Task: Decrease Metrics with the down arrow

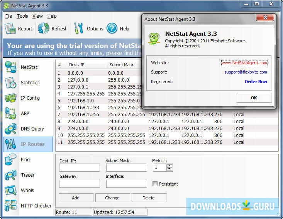Action: coord(169,169)
